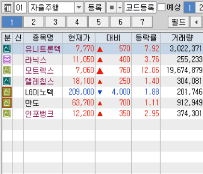Click the red up arrow in 모트렉스 row
Image resolution: width=203 pixels, height=174 pixels.
[x=100, y=71]
